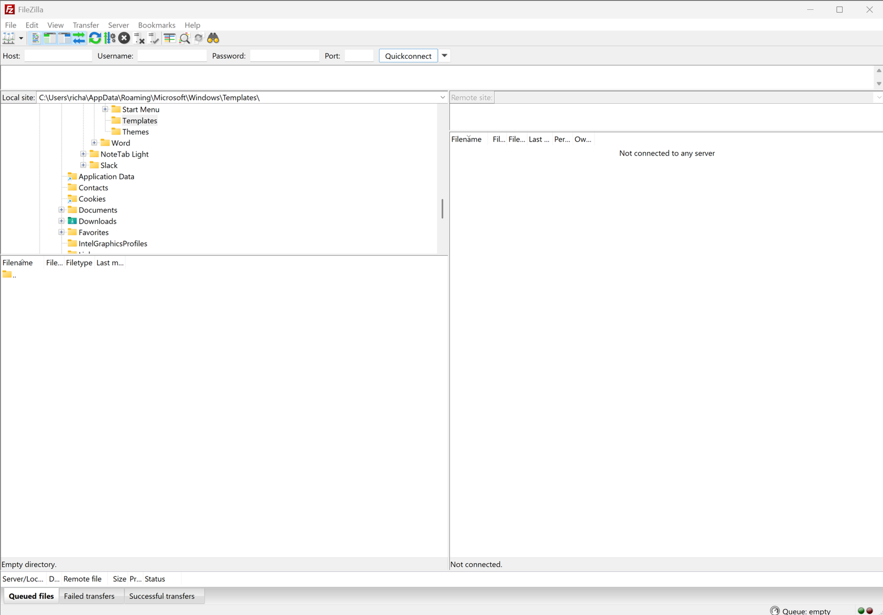The height and width of the screenshot is (615, 883).
Task: Cancel the current operation
Action: [x=124, y=38]
